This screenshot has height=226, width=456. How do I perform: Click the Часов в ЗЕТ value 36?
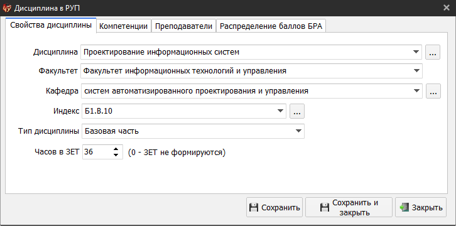point(89,152)
